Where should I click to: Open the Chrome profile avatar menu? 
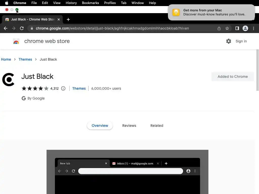click(x=245, y=28)
